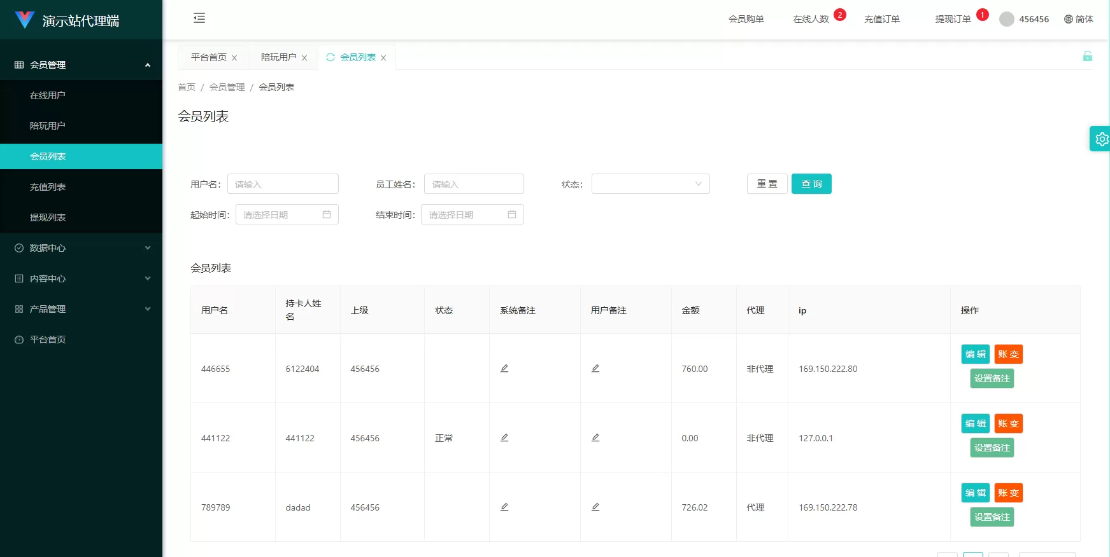This screenshot has height=557, width=1110.
Task: Edit user remark for user 441122
Action: coord(595,437)
